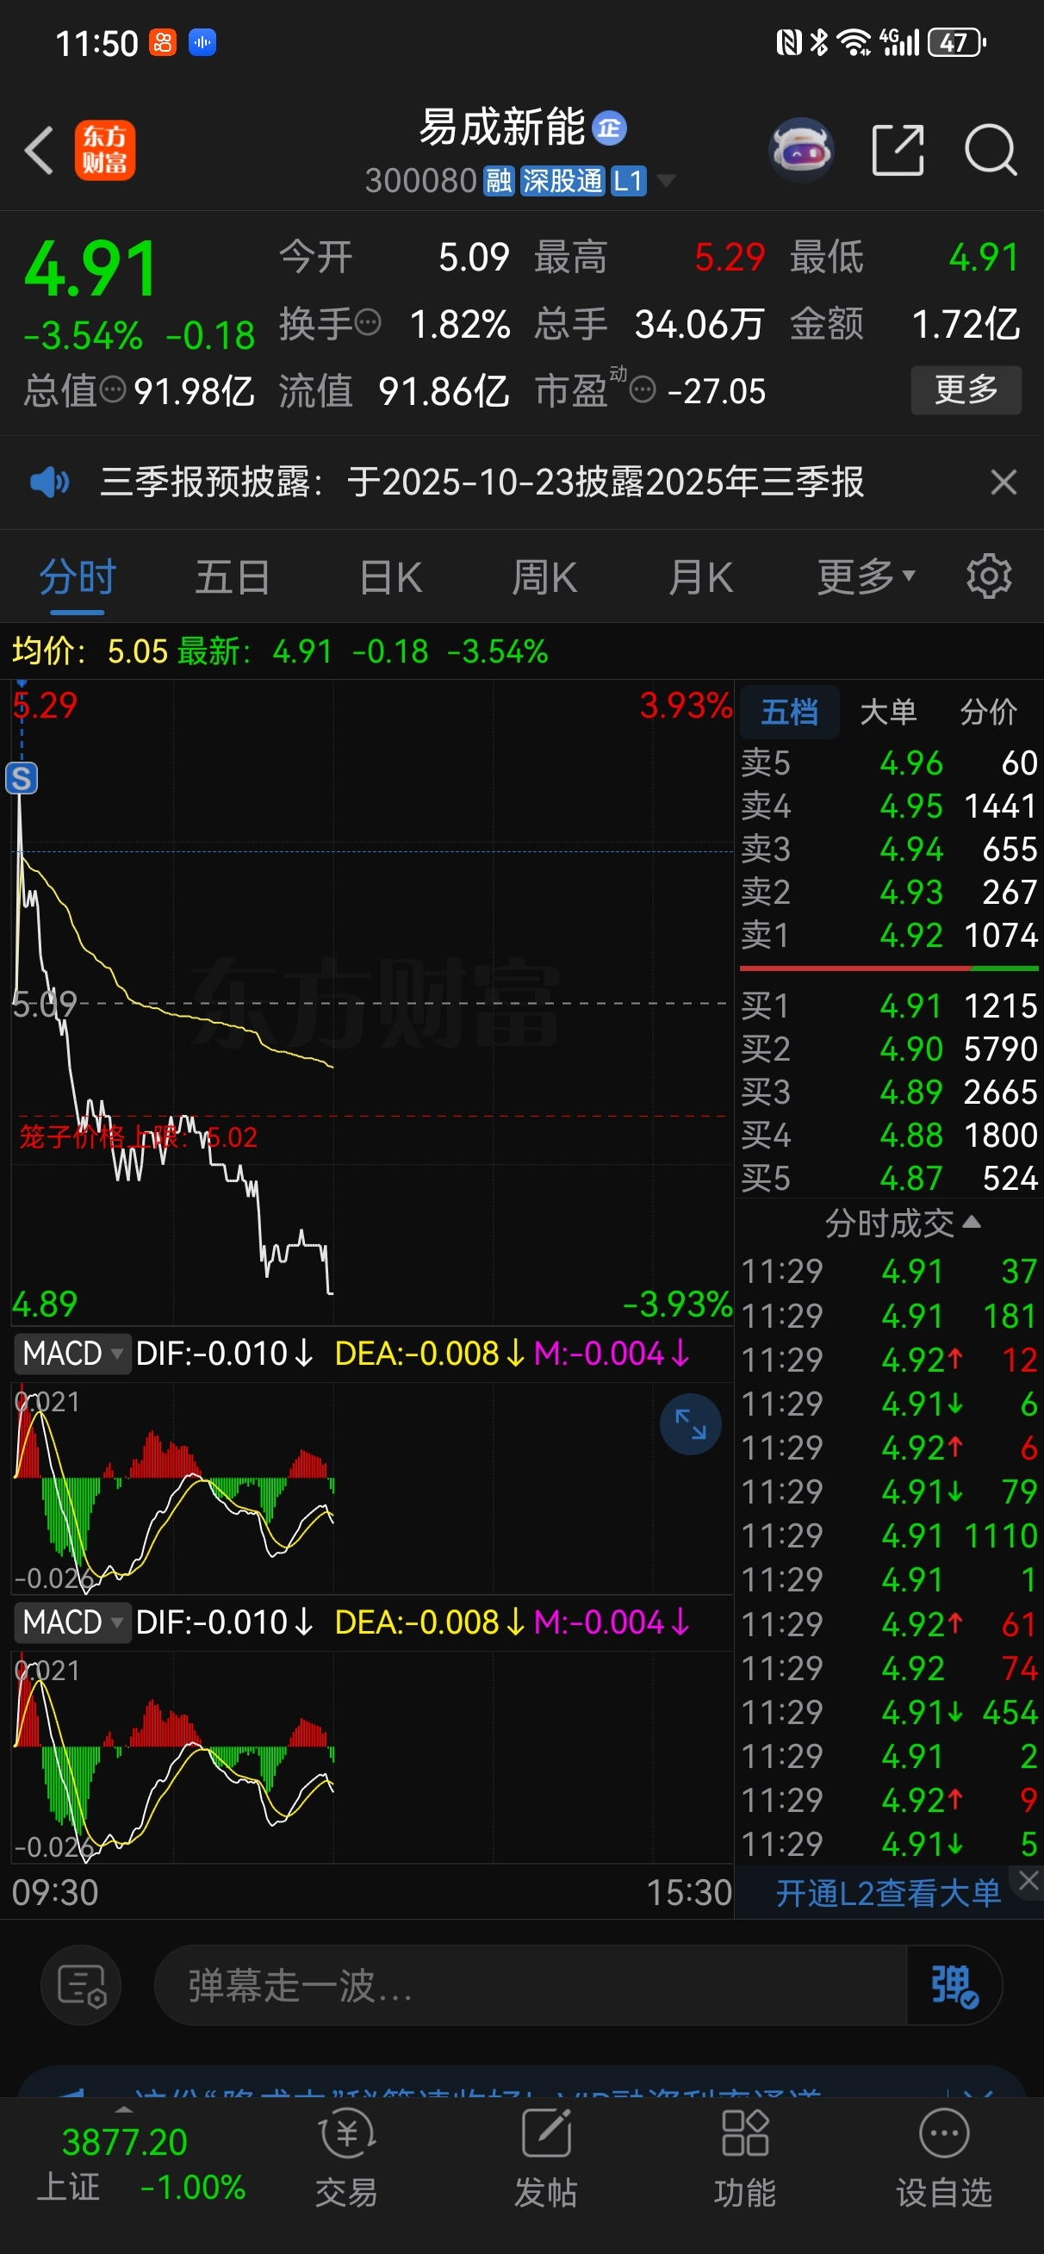Tap the intraday price line chart
The width and height of the screenshot is (1044, 2254).
click(x=372, y=1004)
